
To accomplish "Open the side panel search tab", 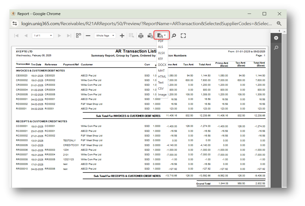I will [x=276, y=48].
